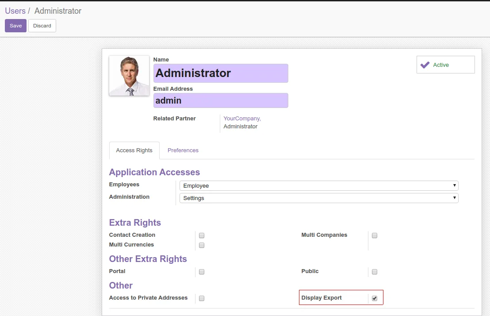Open the YourCompany, Administrator partner link
This screenshot has width=490, height=316.
click(x=242, y=122)
